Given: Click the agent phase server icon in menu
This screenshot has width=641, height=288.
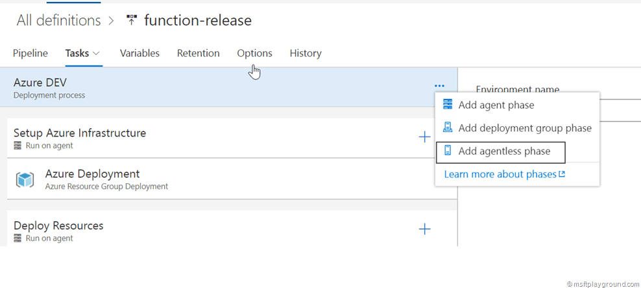Looking at the screenshot, I should 448,105.
